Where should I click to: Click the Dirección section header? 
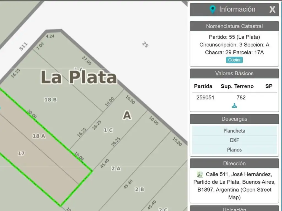click(234, 163)
